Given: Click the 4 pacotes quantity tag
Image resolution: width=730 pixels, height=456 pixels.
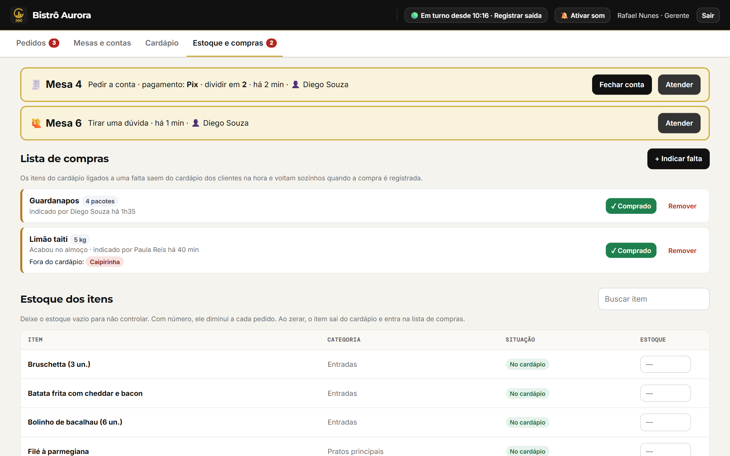Looking at the screenshot, I should pyautogui.click(x=100, y=201).
